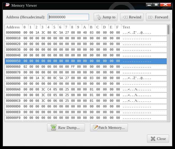
Task: Click the Memory Viewer app icon in titlebar
Action: pos(8,5)
